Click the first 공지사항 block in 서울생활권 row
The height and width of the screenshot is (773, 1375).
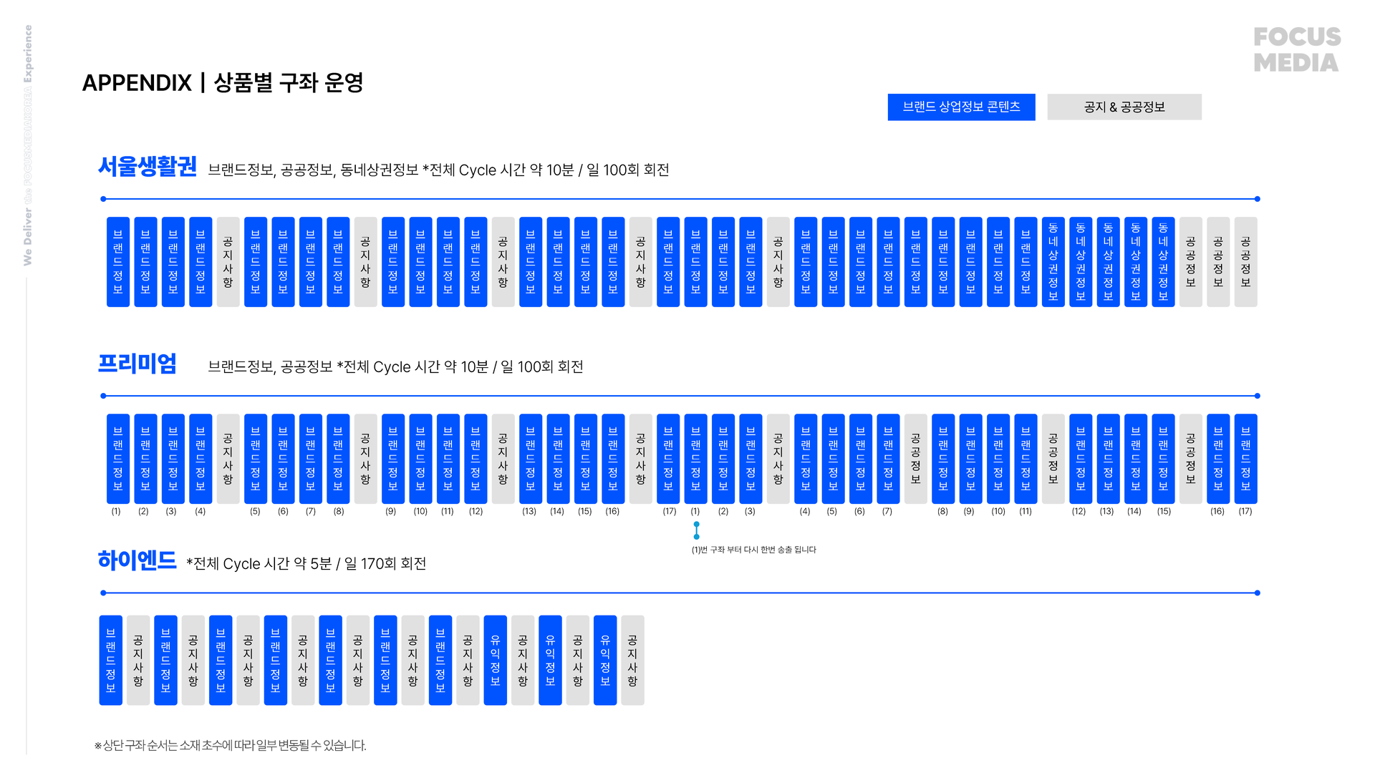click(x=228, y=262)
